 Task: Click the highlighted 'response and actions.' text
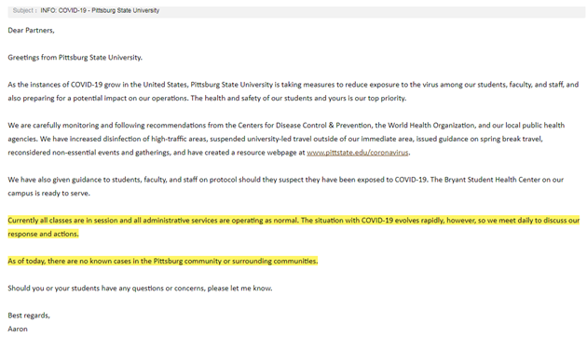pyautogui.click(x=43, y=234)
